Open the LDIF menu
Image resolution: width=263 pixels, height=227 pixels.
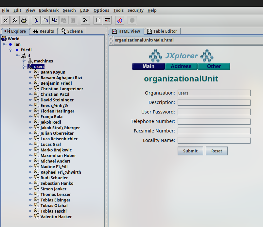click(x=84, y=10)
